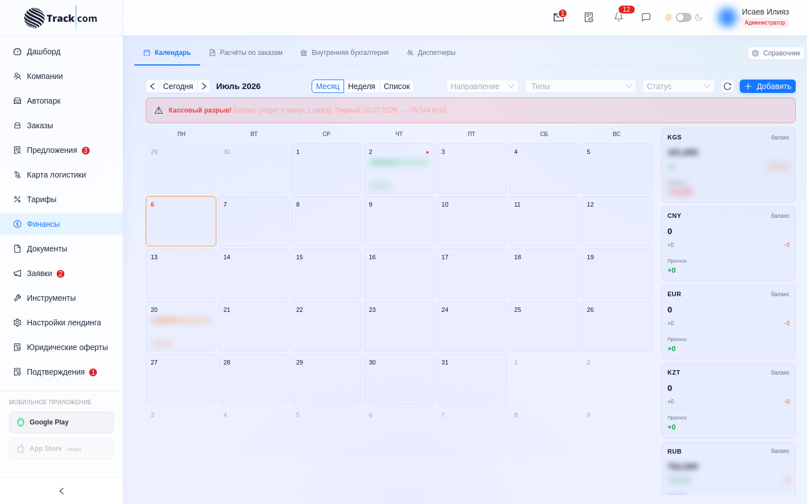
Task: Open Предложения in the sidebar
Action: coord(62,150)
